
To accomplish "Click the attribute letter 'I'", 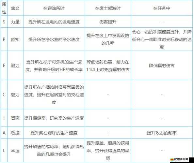I will [4, 118].
